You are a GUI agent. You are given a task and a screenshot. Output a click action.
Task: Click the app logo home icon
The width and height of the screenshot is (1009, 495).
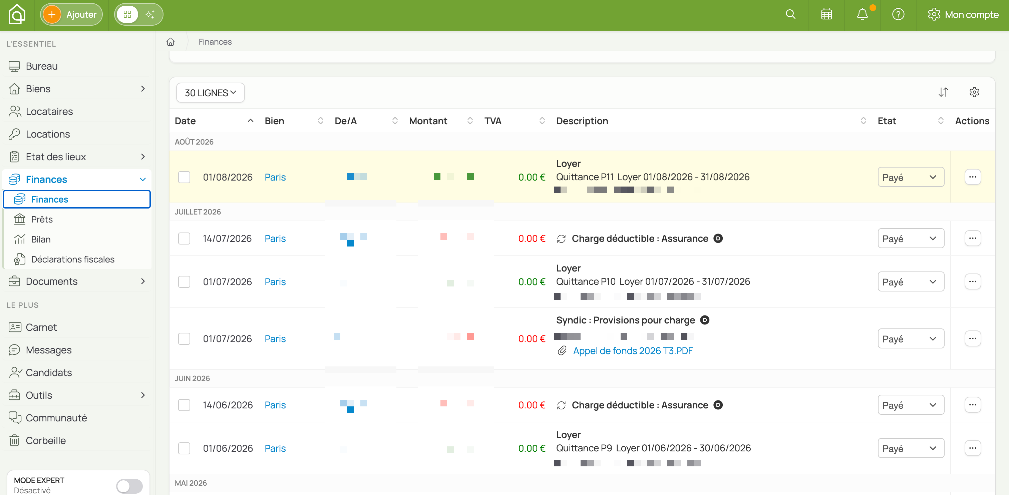(x=17, y=14)
